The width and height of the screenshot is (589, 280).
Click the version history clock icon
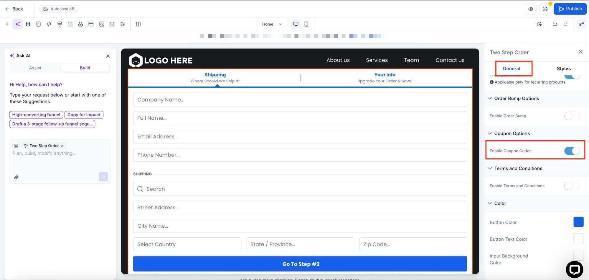pyautogui.click(x=539, y=24)
